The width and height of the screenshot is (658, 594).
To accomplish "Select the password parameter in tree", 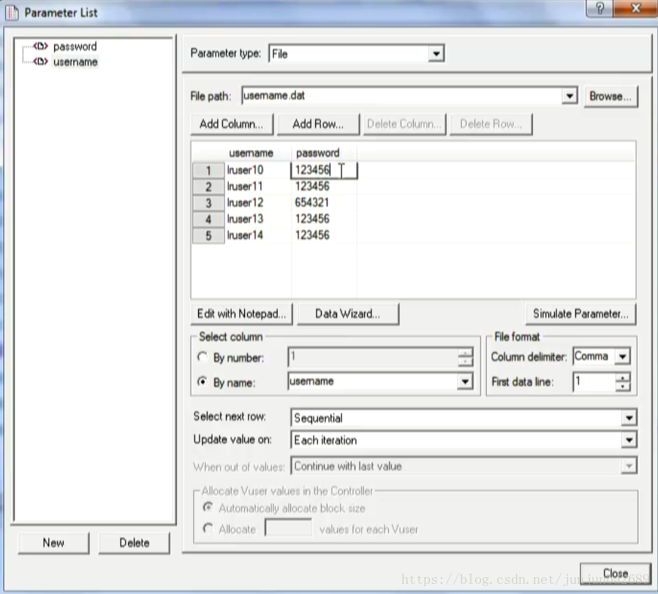I will point(75,46).
